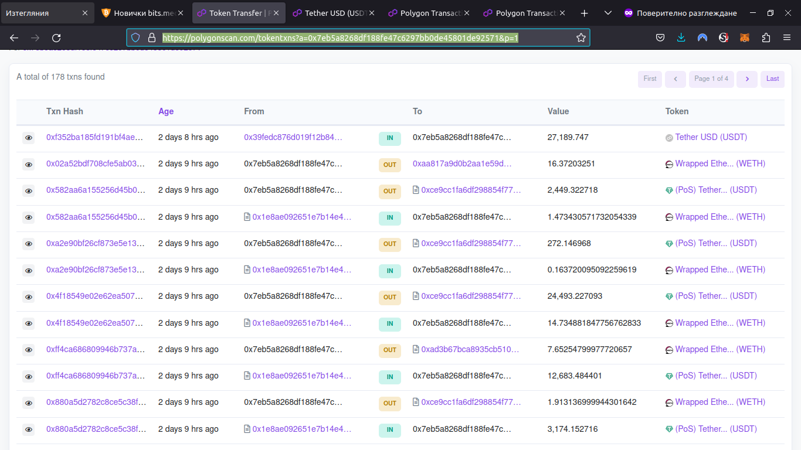
Task: Click the OUT badge in 16.37203251 row
Action: 390,165
